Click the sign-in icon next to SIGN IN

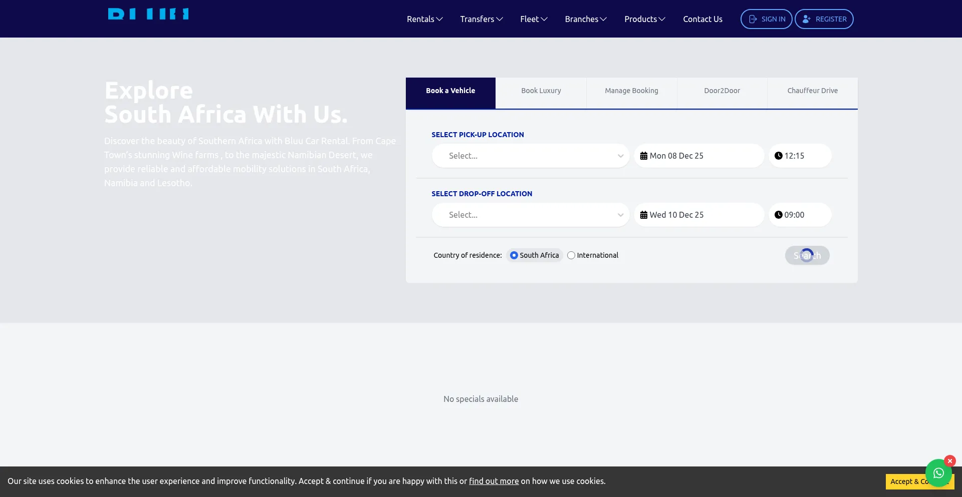point(753,19)
